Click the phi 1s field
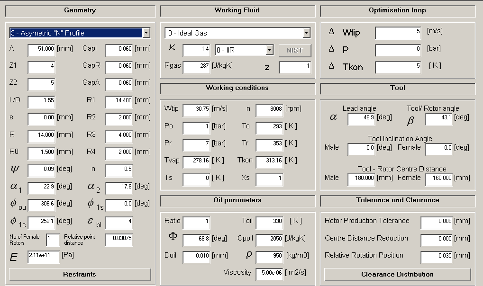This screenshot has width=483, height=286. 119,205
